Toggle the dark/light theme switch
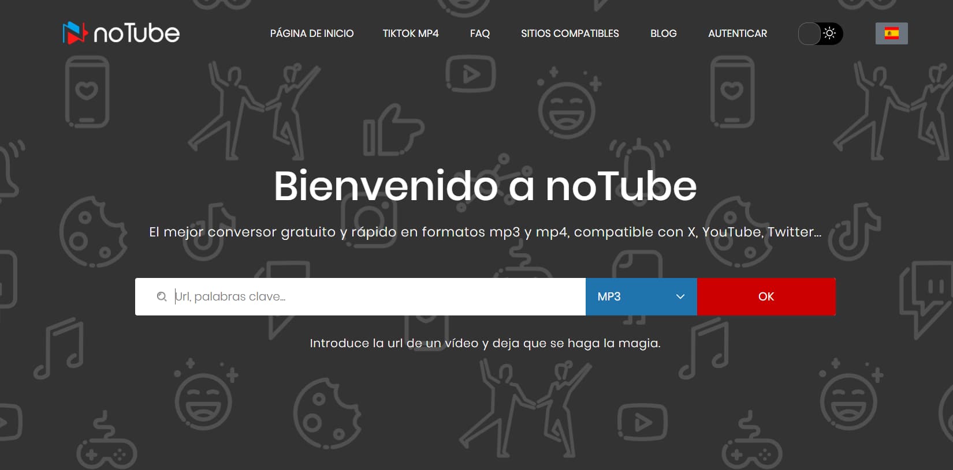Screen dimensions: 953x470 pos(820,33)
